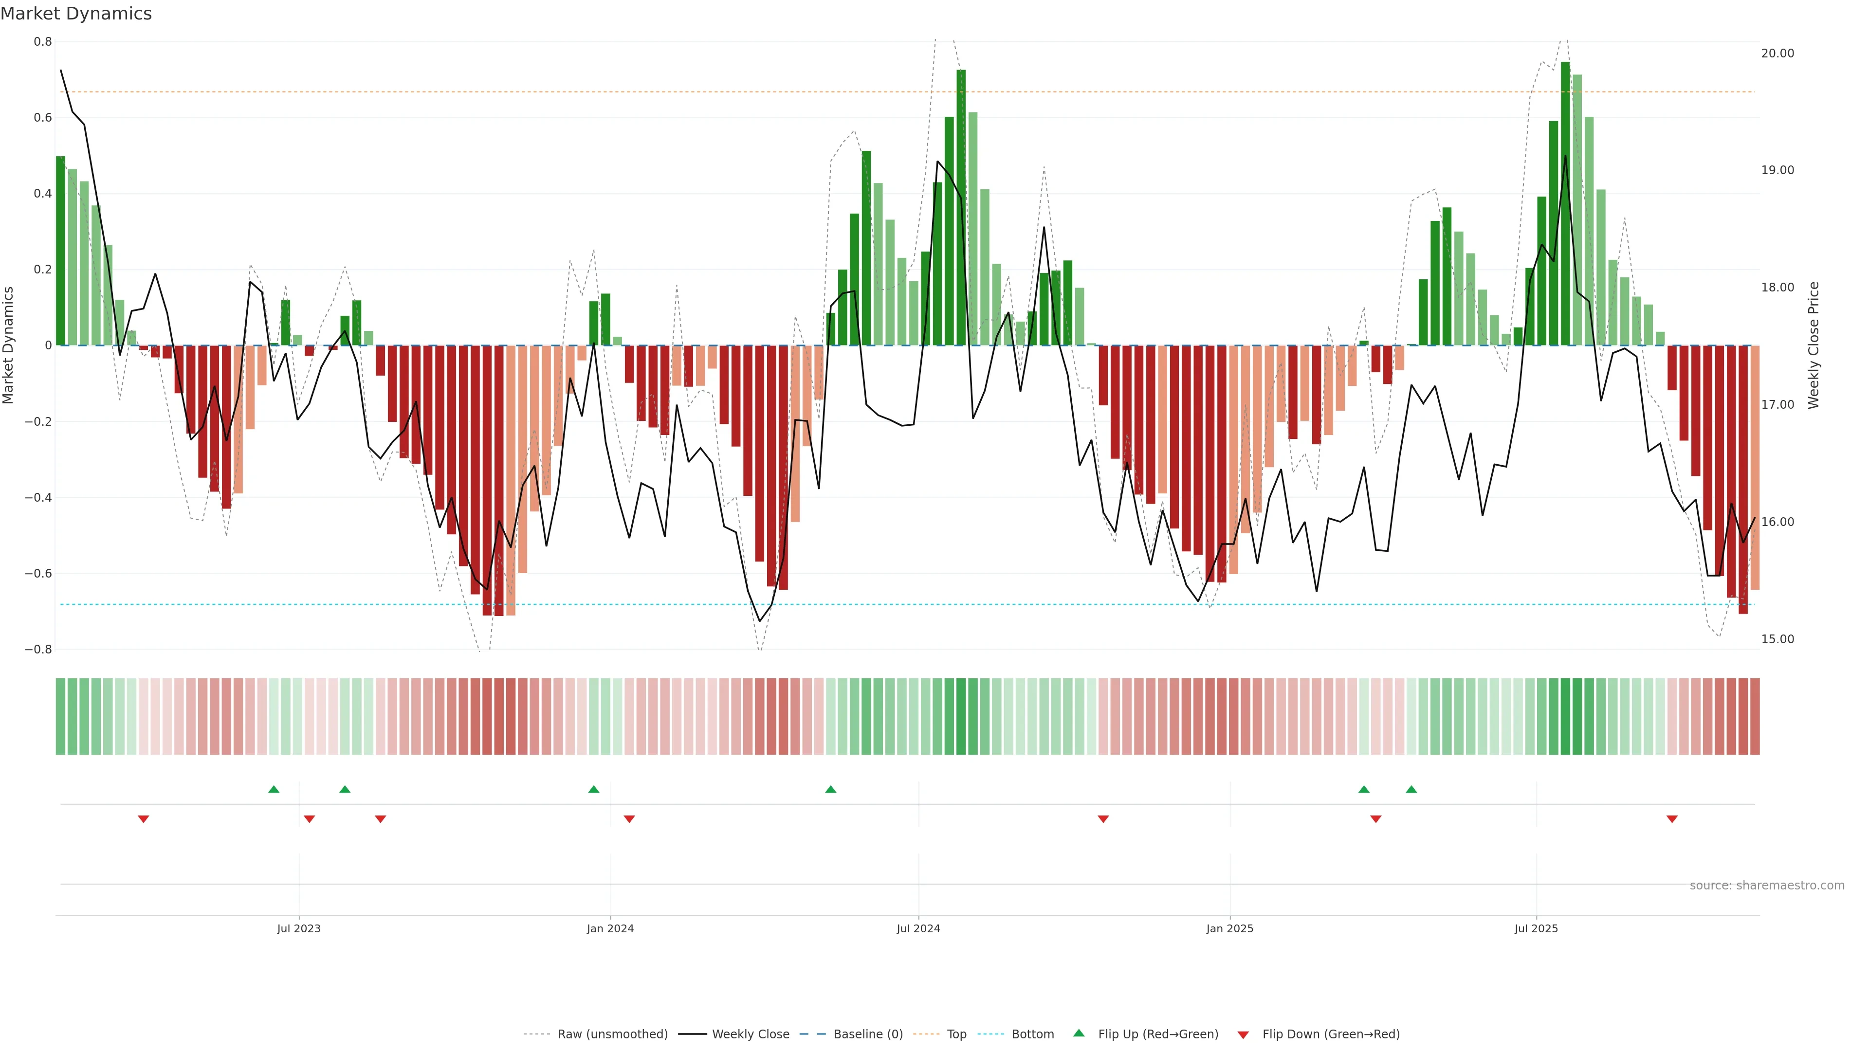Image resolution: width=1869 pixels, height=1051 pixels.
Task: Toggle the Weekly Close legend entry
Action: point(750,1034)
